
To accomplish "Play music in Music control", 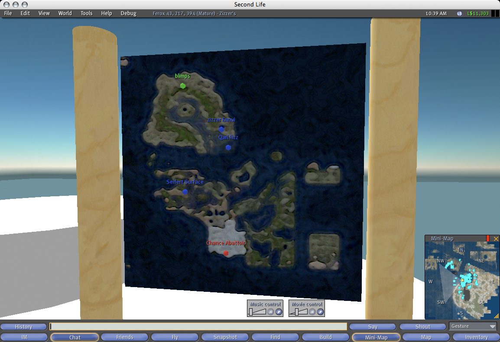I will pyautogui.click(x=279, y=312).
